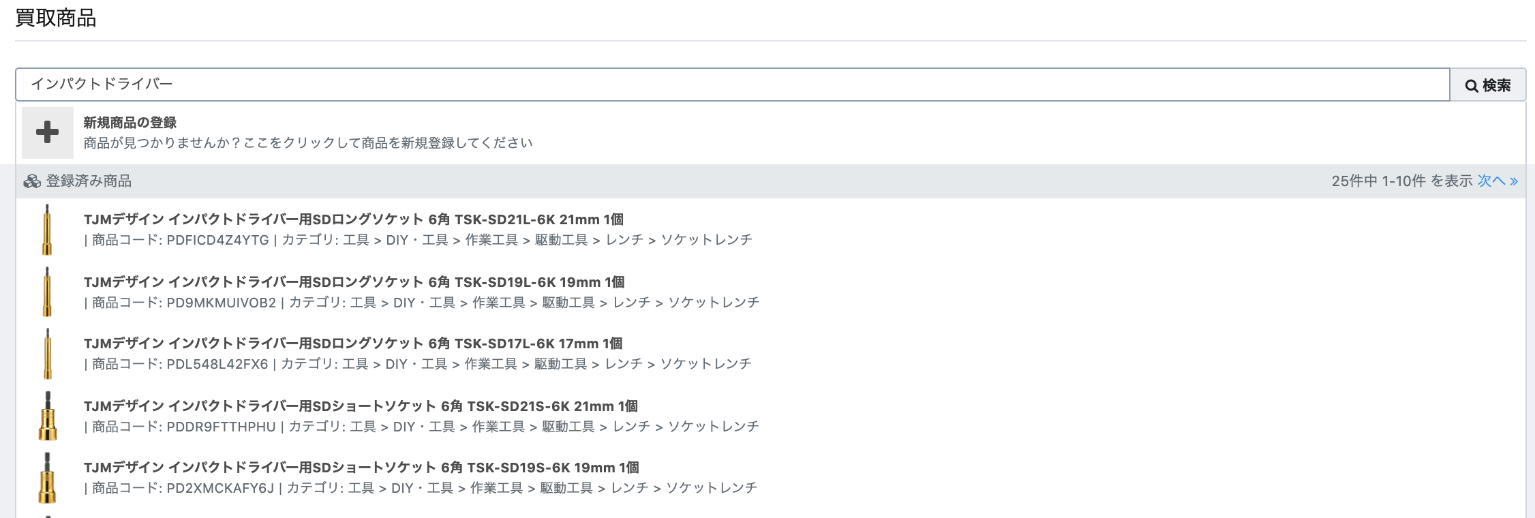Screen dimensions: 1535x518
Task: Select product title TSK-SD21L-6K 21mm 1個
Action: [x=354, y=219]
